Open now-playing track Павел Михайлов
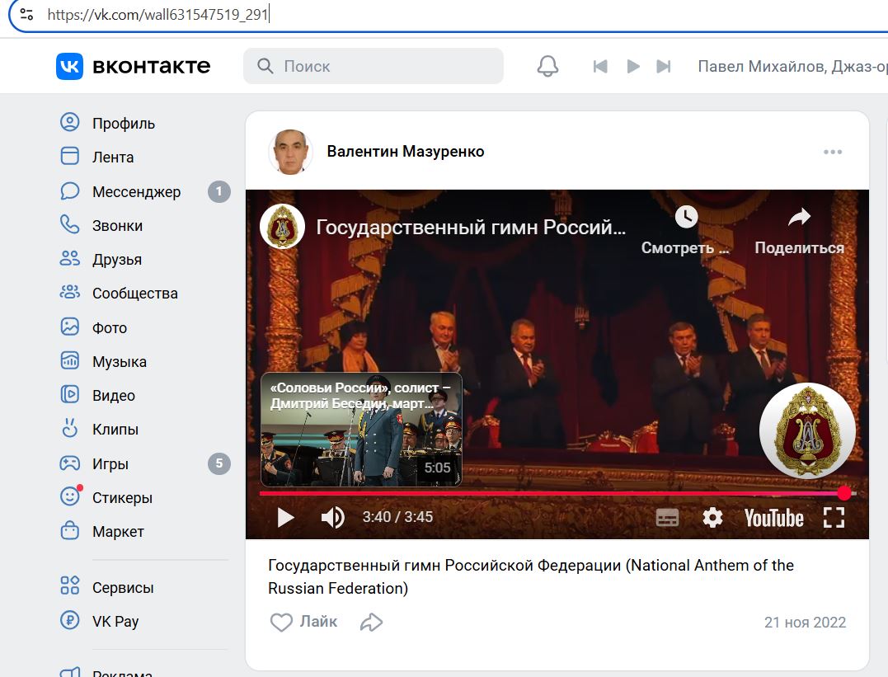The image size is (888, 677). click(x=792, y=66)
